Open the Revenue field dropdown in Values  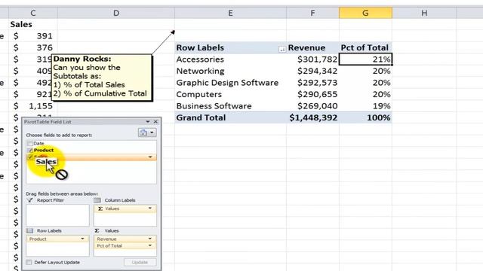[x=150, y=239]
